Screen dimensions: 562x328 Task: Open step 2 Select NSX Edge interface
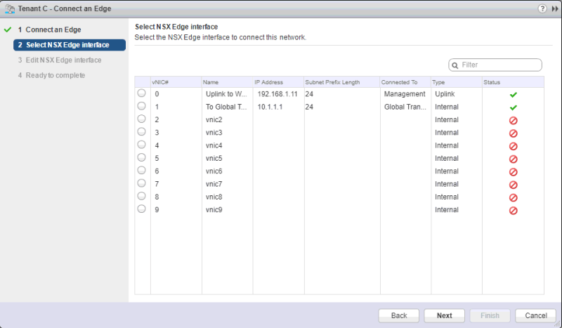[x=69, y=45]
